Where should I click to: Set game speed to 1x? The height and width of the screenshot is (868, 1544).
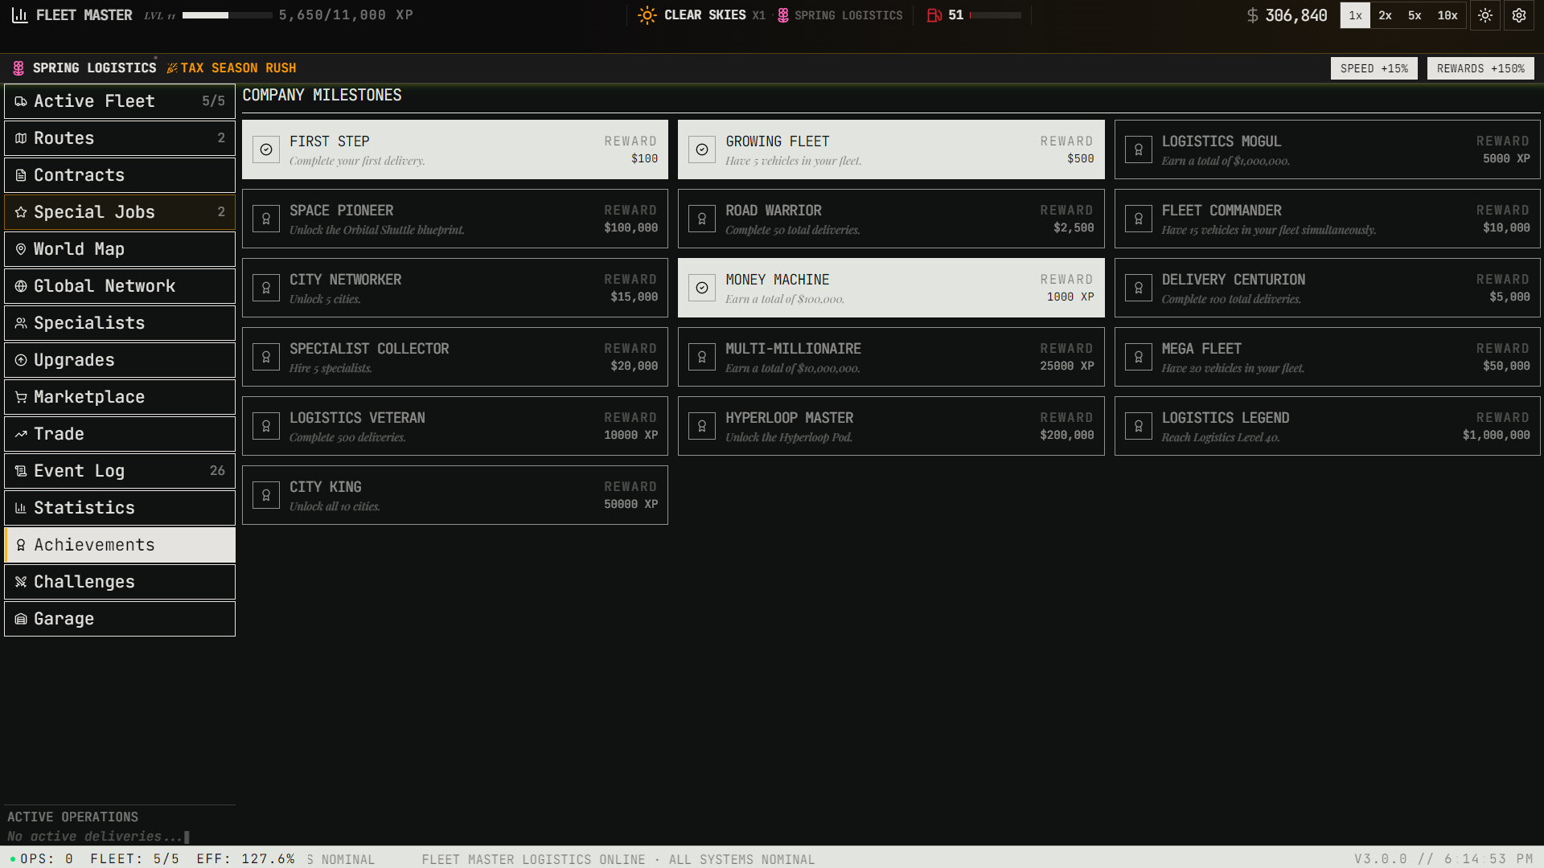point(1355,15)
